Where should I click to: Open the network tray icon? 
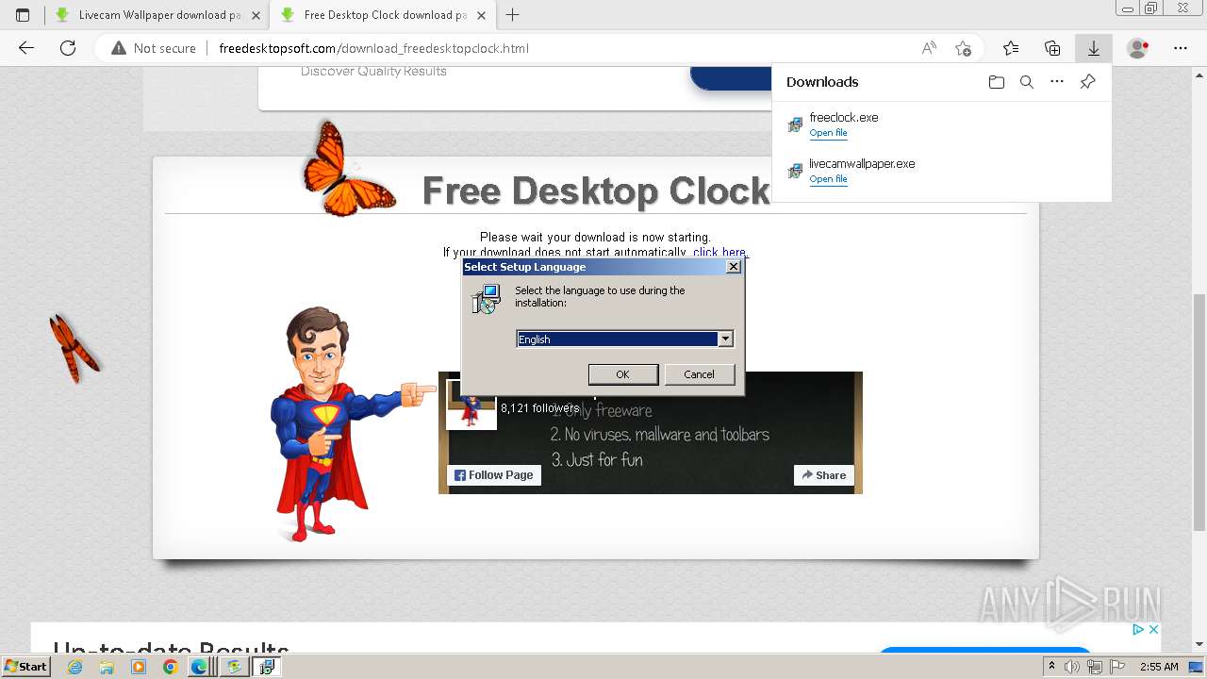pyautogui.click(x=1095, y=667)
